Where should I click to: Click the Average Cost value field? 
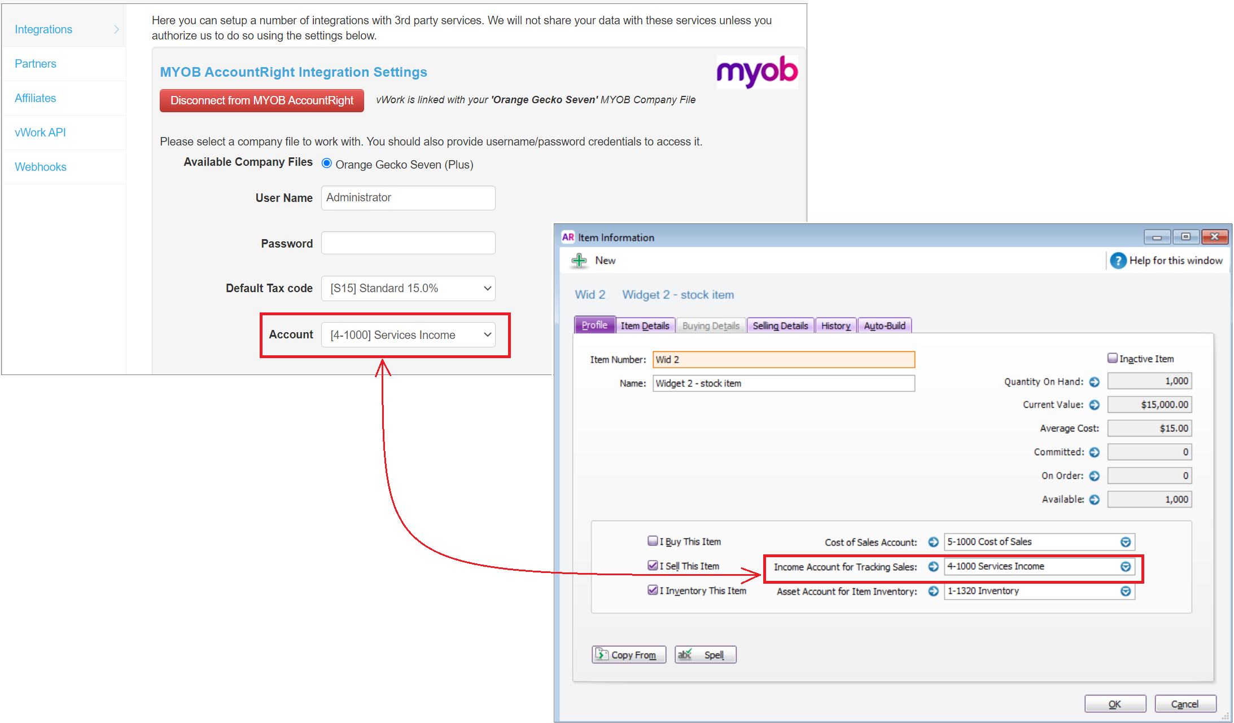[1149, 429]
